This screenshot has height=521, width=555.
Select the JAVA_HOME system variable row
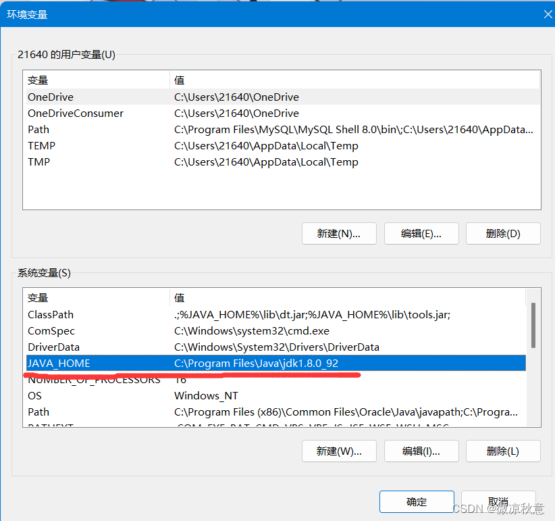pyautogui.click(x=276, y=363)
